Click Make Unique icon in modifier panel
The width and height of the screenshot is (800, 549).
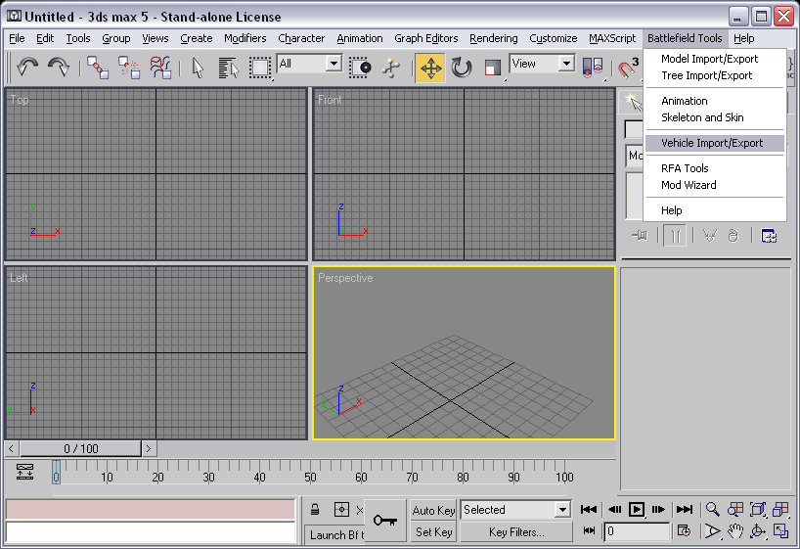(x=710, y=236)
